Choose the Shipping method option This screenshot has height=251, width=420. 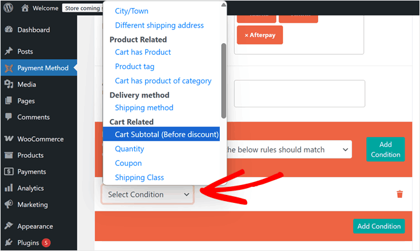(x=144, y=108)
